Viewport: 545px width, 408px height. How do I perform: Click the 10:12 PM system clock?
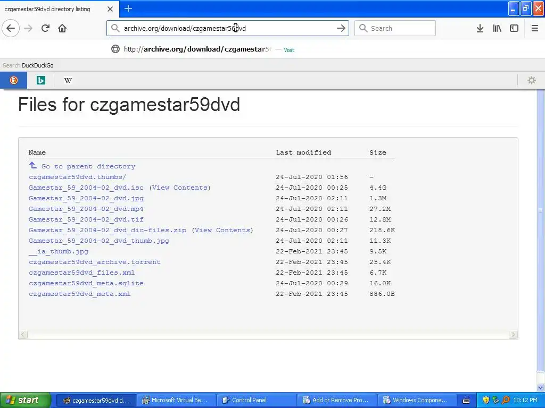pos(525,400)
